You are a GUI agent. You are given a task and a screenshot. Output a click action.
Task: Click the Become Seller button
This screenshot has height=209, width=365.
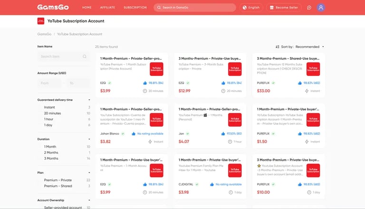coord(284,8)
